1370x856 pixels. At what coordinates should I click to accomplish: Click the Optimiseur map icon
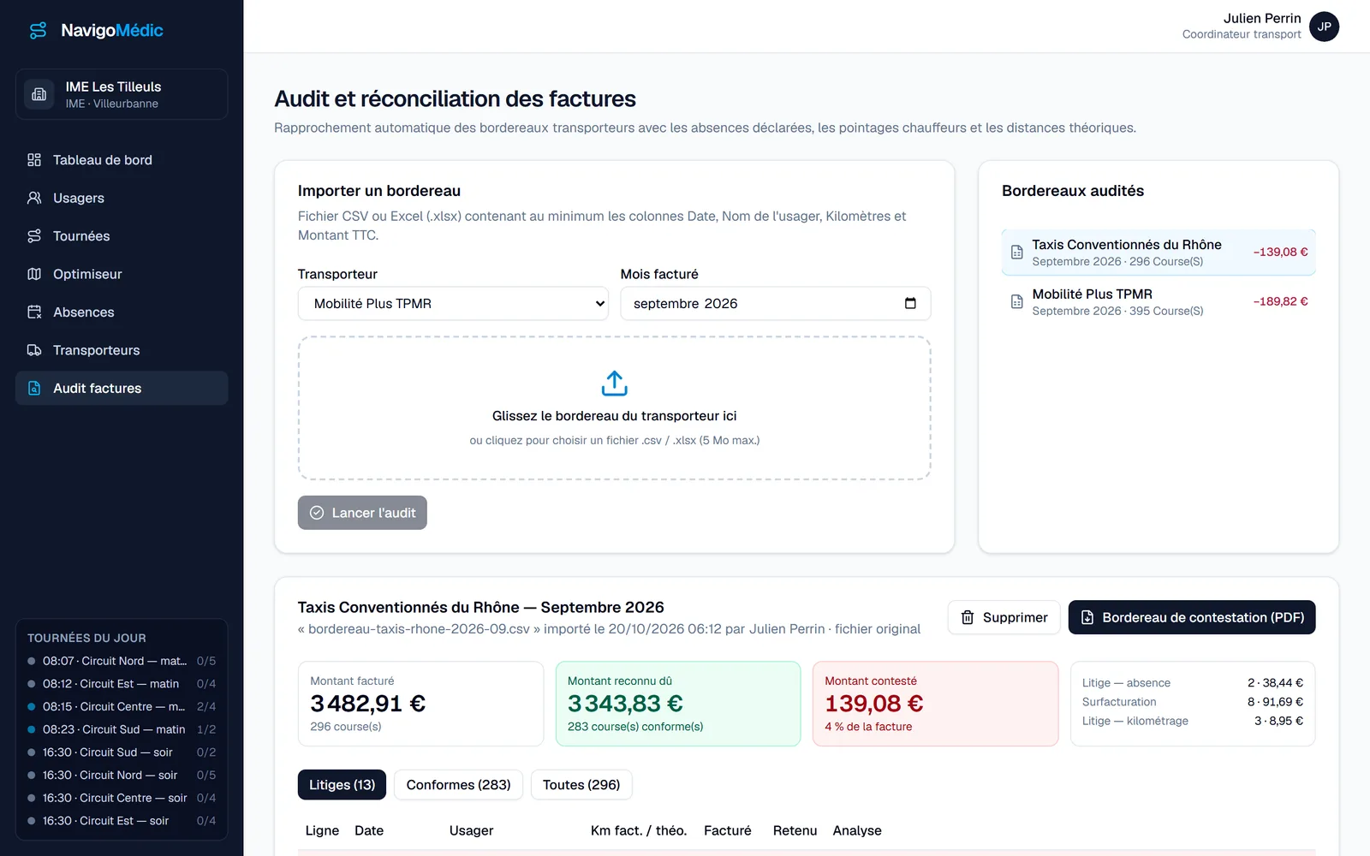click(34, 274)
